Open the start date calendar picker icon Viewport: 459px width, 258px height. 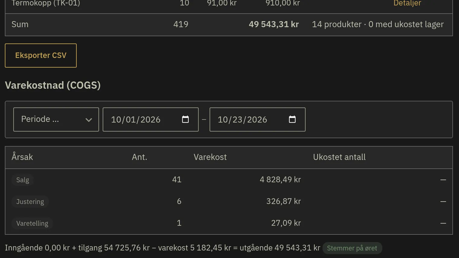click(x=185, y=119)
